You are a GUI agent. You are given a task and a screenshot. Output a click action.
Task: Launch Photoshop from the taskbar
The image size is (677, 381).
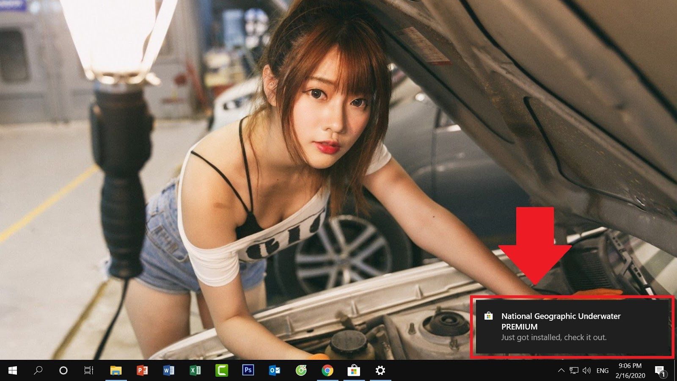tap(248, 371)
